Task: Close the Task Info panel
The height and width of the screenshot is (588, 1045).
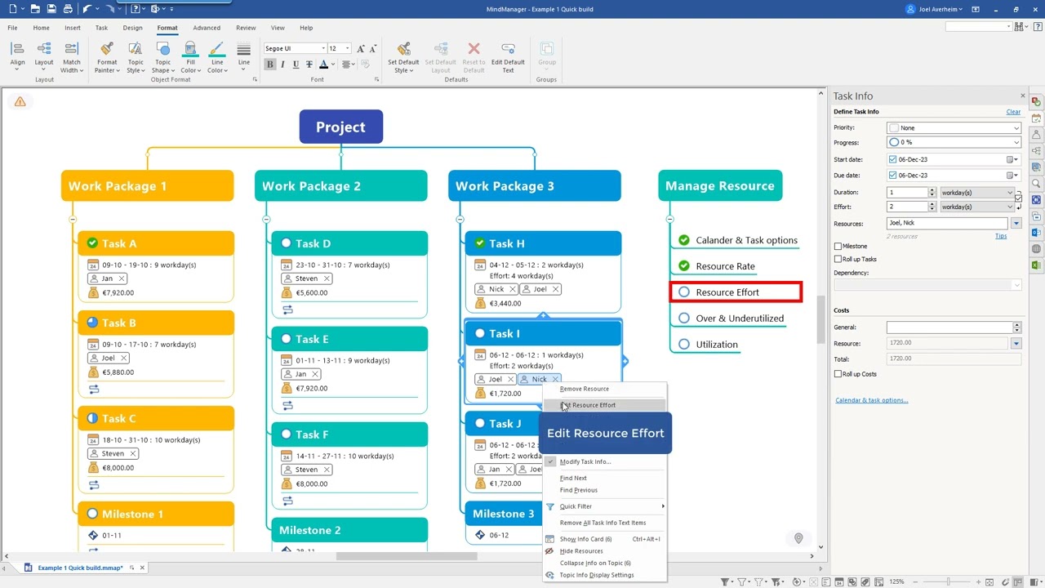Action: click(1022, 96)
